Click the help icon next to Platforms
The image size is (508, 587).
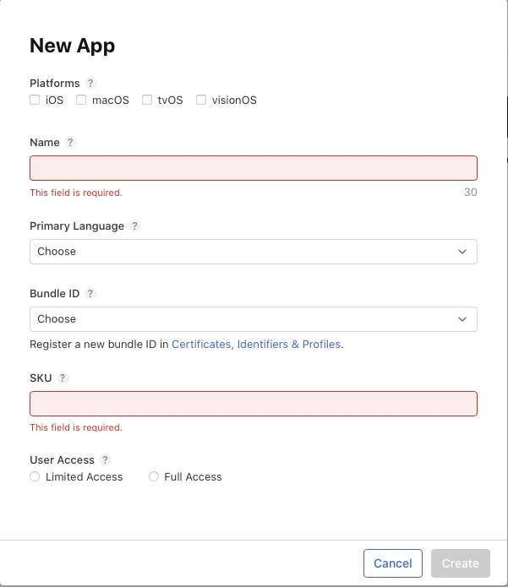[x=91, y=84]
